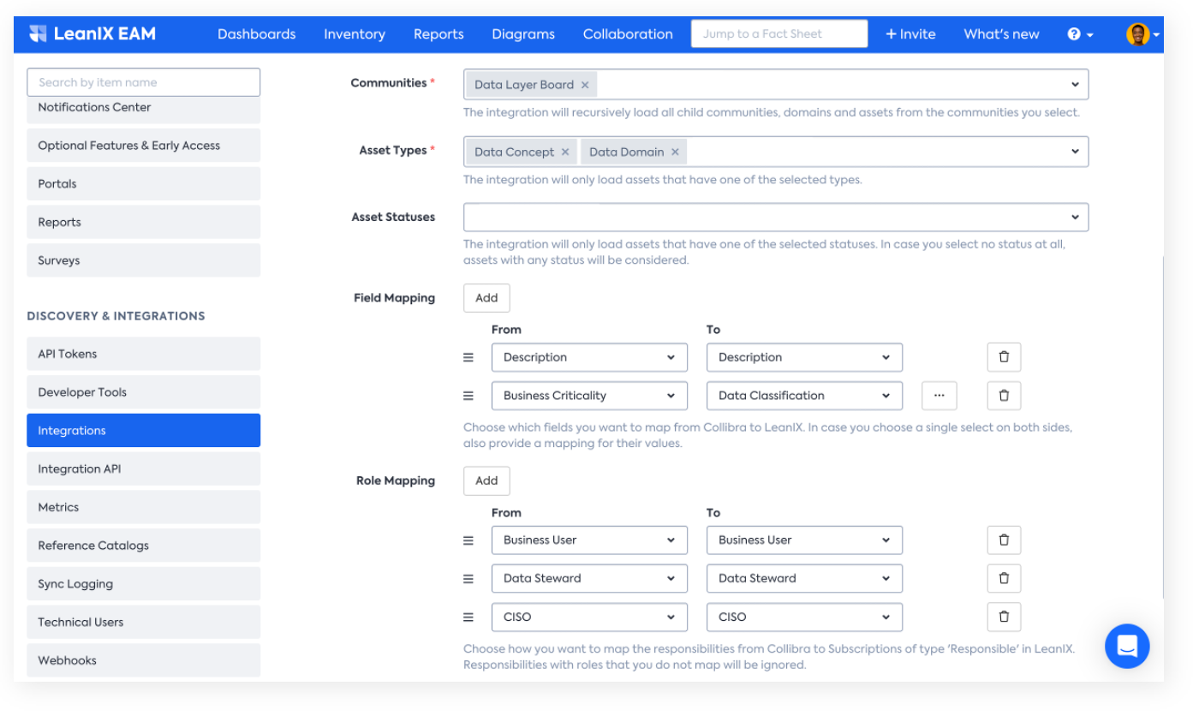Select Reports in the sidebar
This screenshot has width=1199, height=716.
click(144, 222)
